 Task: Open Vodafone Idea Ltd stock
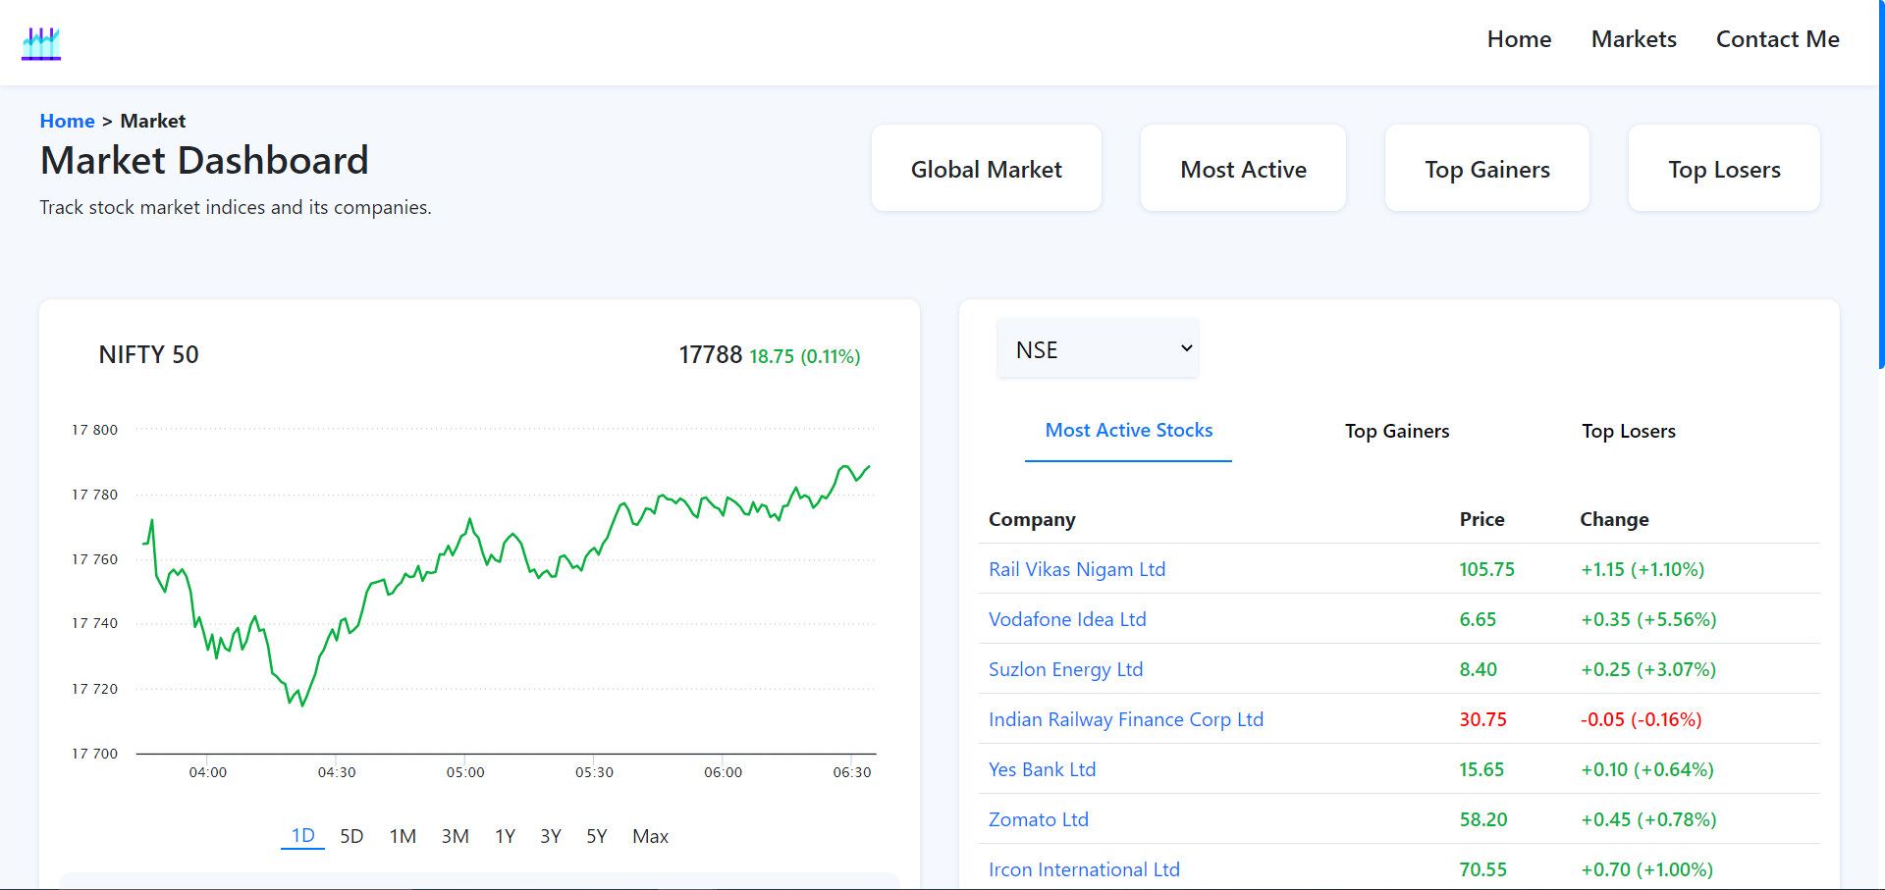1067,619
